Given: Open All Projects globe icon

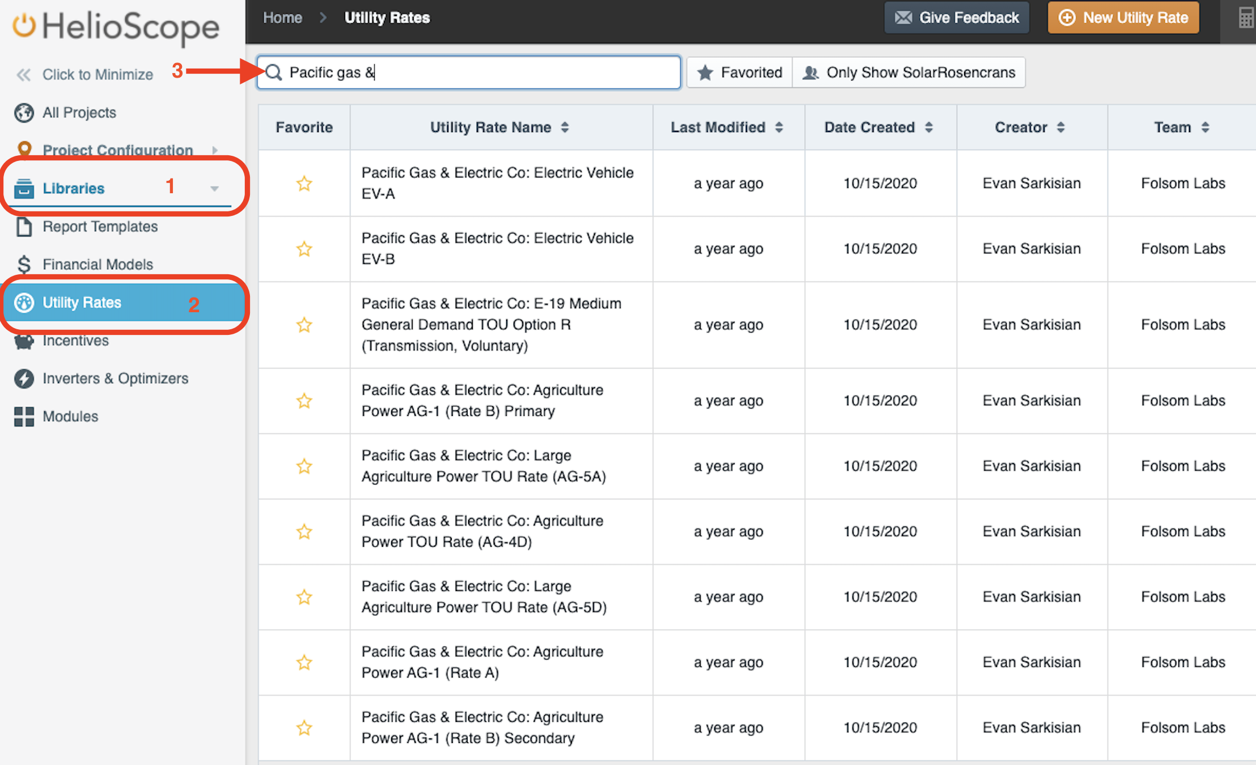Looking at the screenshot, I should point(24,113).
